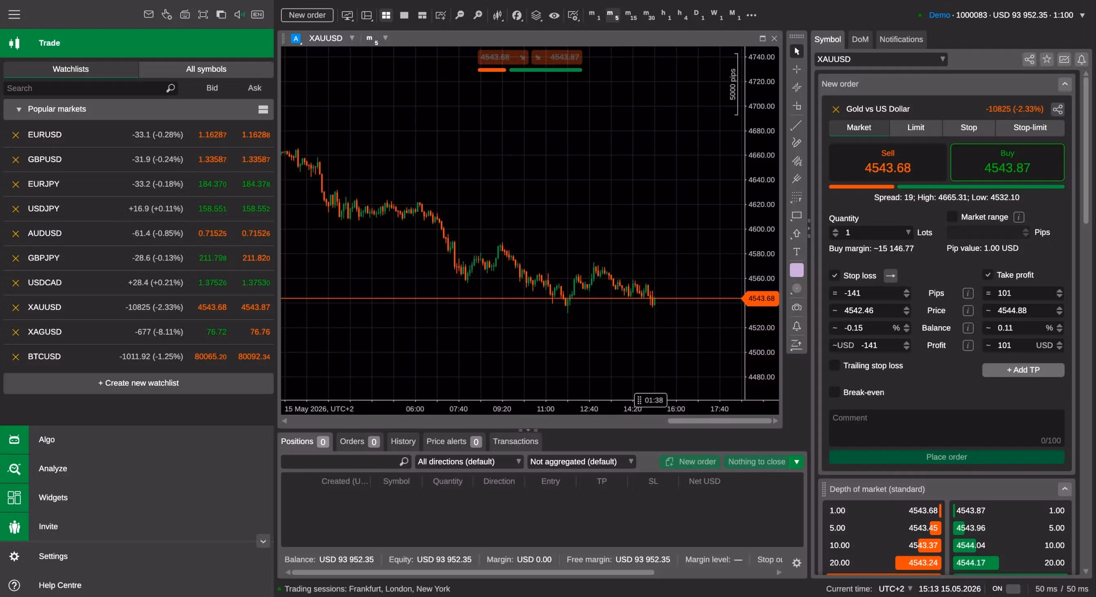The image size is (1096, 597).
Task: Share XAUUSD symbol via share icon
Action: click(x=1029, y=59)
